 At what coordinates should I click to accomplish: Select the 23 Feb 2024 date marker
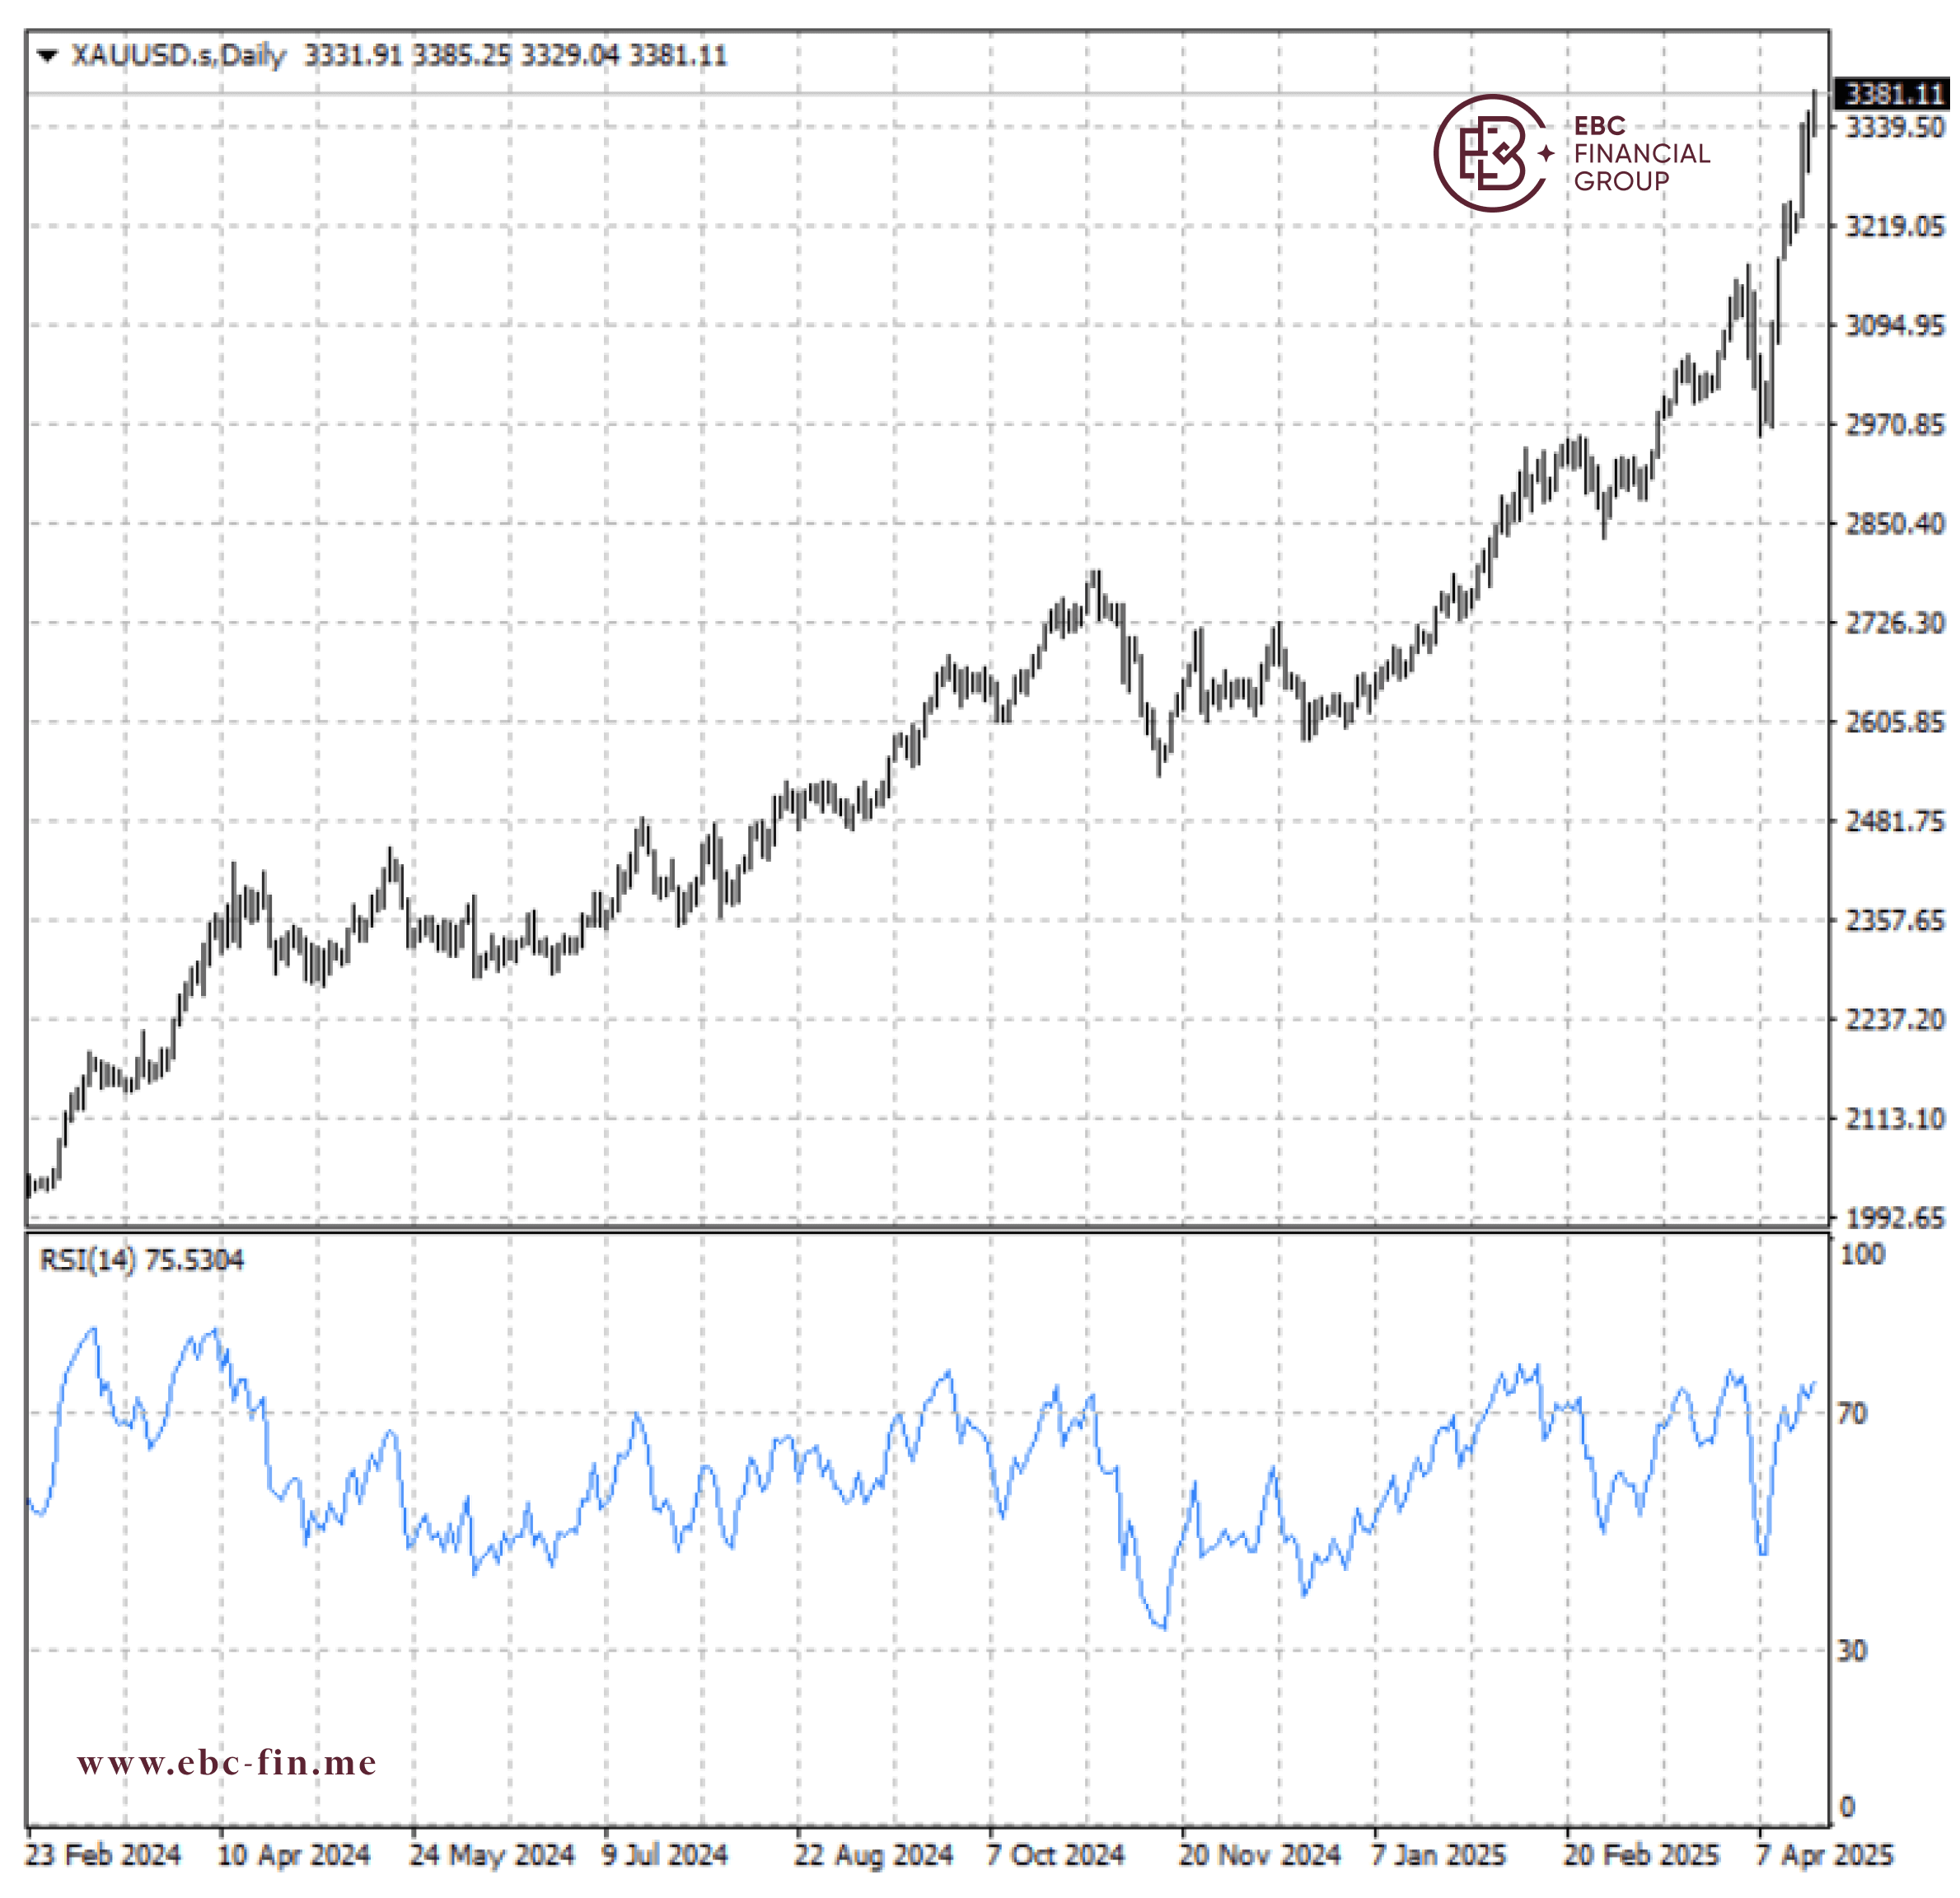(x=103, y=1855)
